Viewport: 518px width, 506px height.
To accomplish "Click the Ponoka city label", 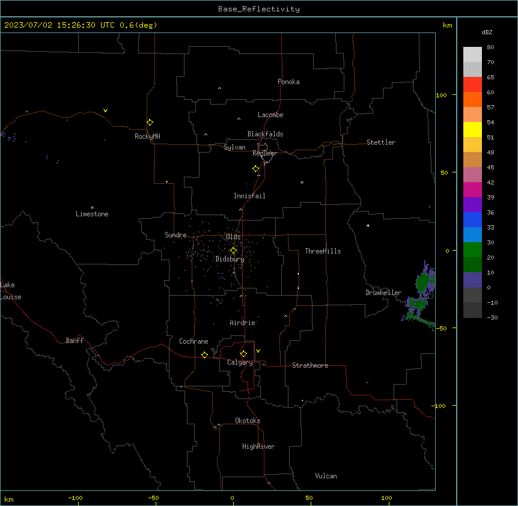I will coord(288,82).
